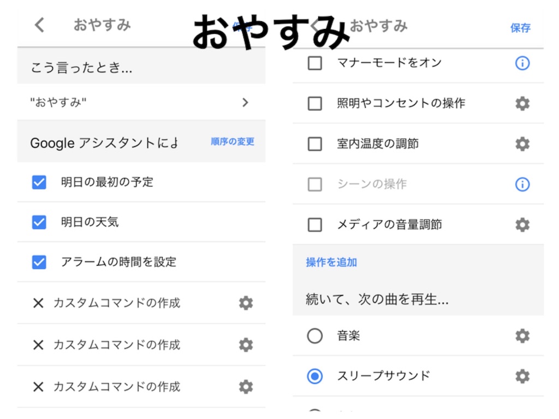Enable マナーモードをオン

pyautogui.click(x=314, y=63)
